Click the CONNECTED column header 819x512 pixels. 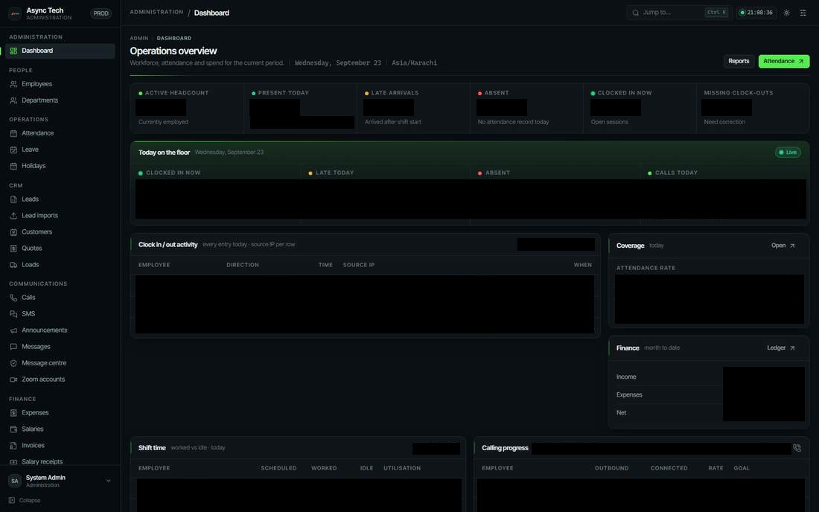669,468
